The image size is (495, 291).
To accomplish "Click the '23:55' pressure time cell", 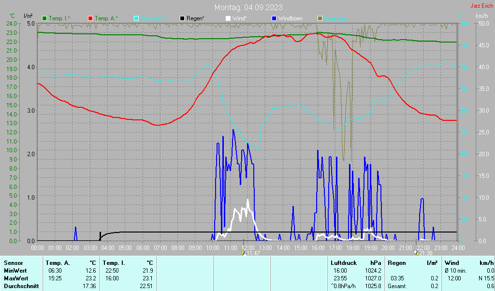I will [340, 279].
